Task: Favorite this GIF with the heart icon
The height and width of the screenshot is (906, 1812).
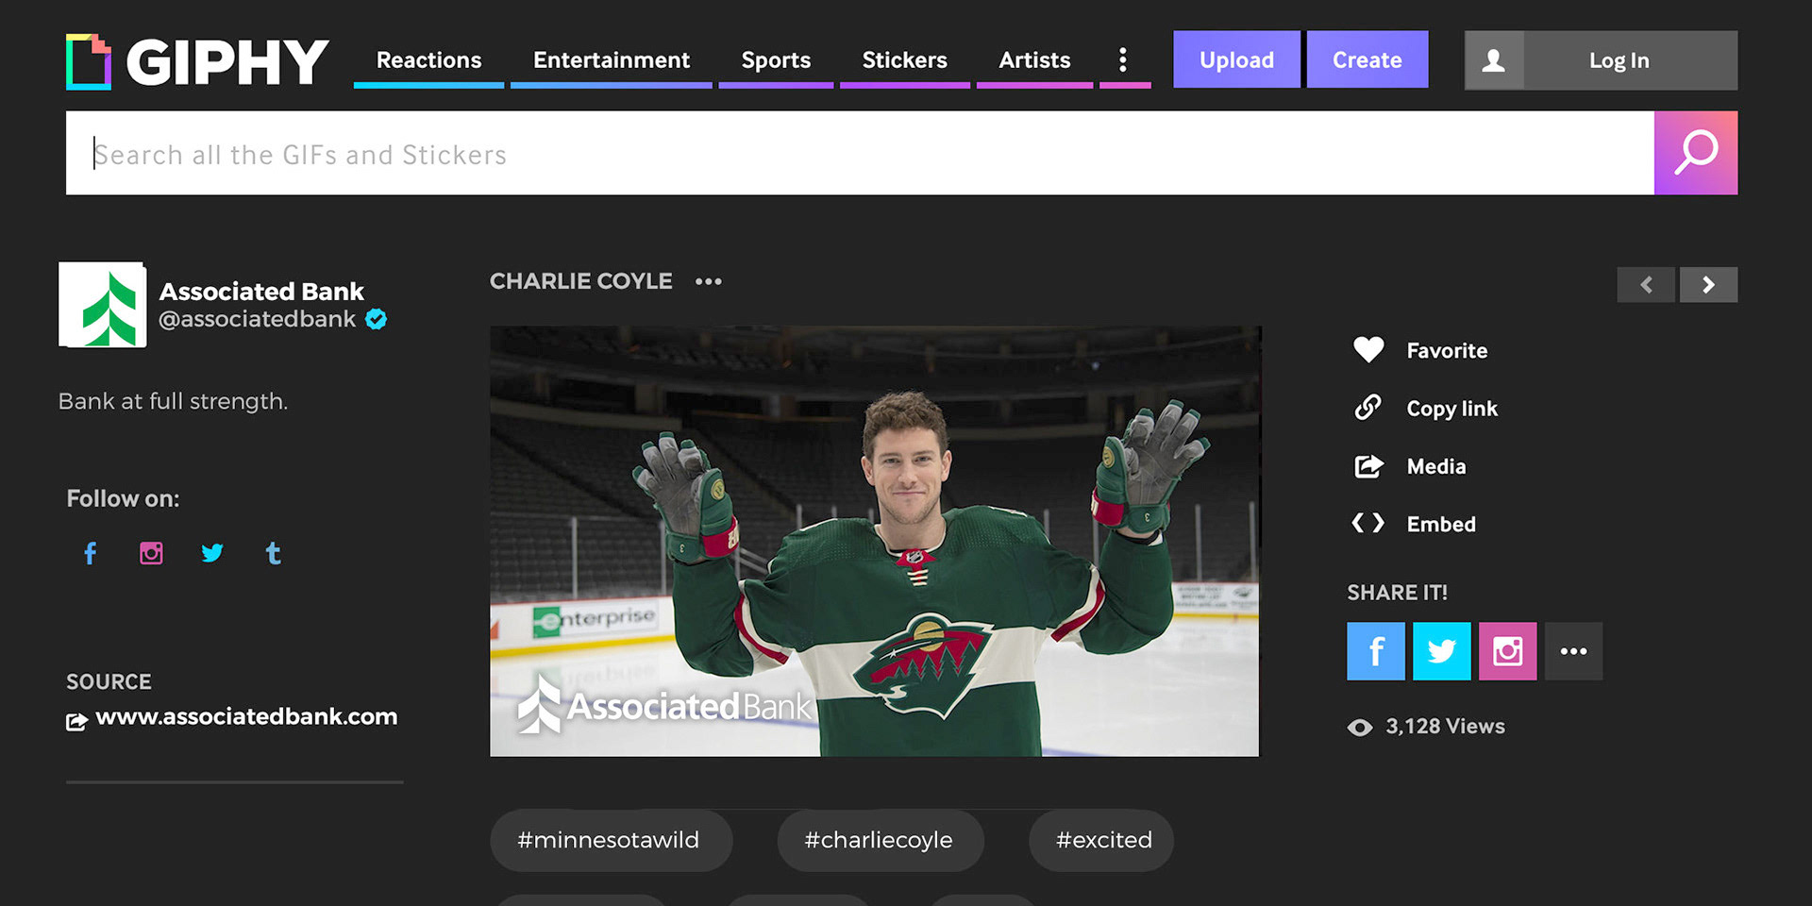Action: 1368,350
